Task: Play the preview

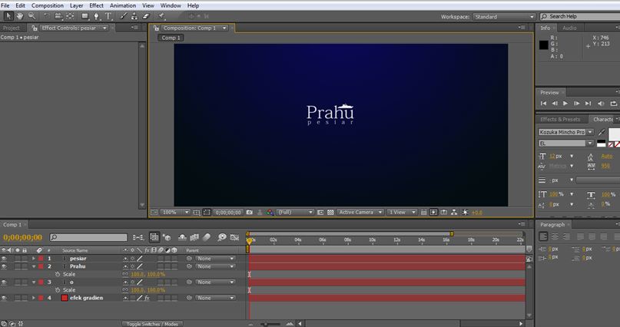Action: [565, 104]
